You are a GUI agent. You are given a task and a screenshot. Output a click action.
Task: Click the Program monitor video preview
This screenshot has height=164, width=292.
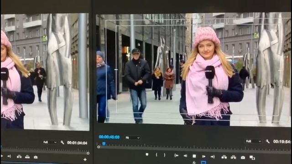(193, 69)
